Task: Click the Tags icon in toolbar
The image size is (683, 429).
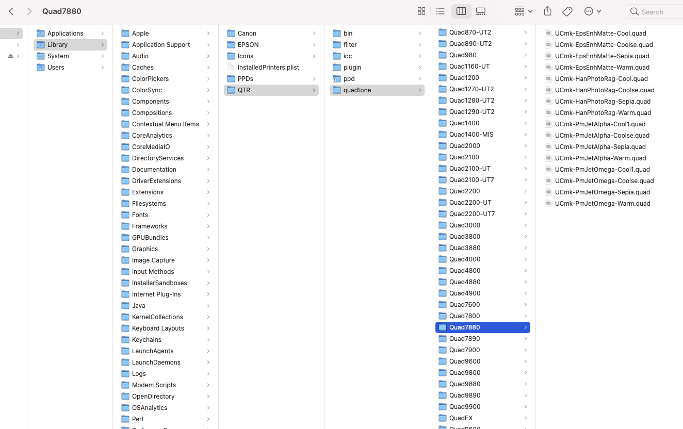Action: (567, 11)
